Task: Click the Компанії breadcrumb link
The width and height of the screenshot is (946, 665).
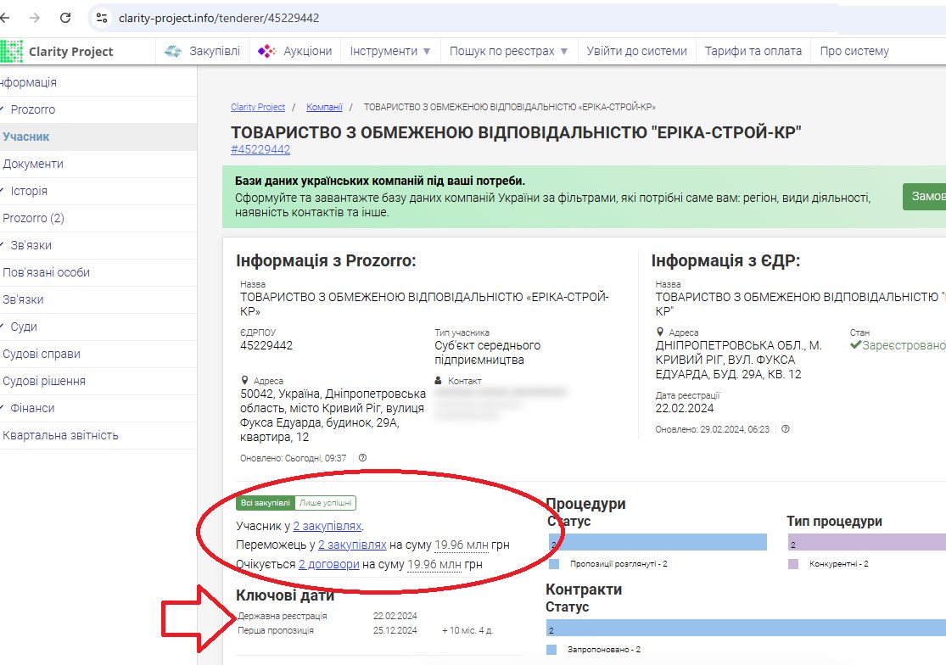Action: 324,108
